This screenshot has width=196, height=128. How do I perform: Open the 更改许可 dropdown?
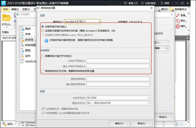coord(118,103)
